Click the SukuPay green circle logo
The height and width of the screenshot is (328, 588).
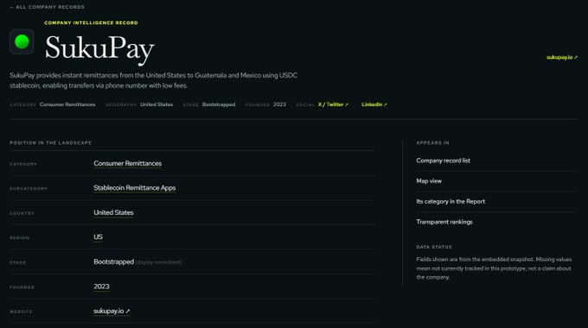[x=22, y=41]
